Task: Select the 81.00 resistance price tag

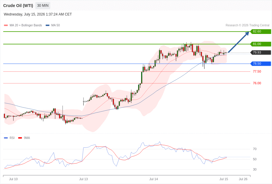Action: click(261, 44)
